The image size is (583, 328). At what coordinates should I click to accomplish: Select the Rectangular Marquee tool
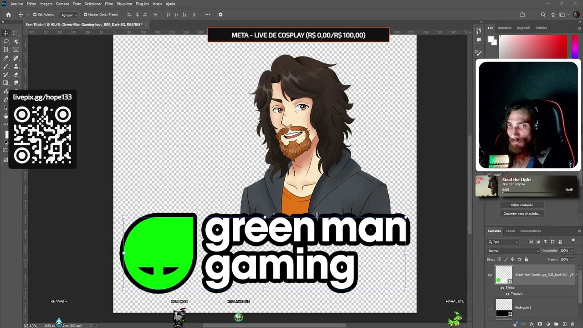[x=16, y=33]
